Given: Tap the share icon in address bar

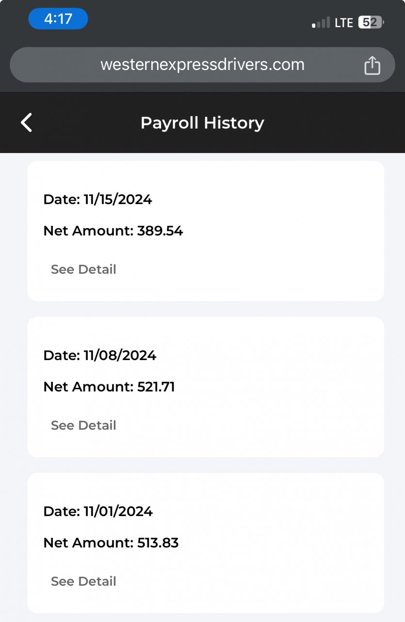Looking at the screenshot, I should coord(372,65).
